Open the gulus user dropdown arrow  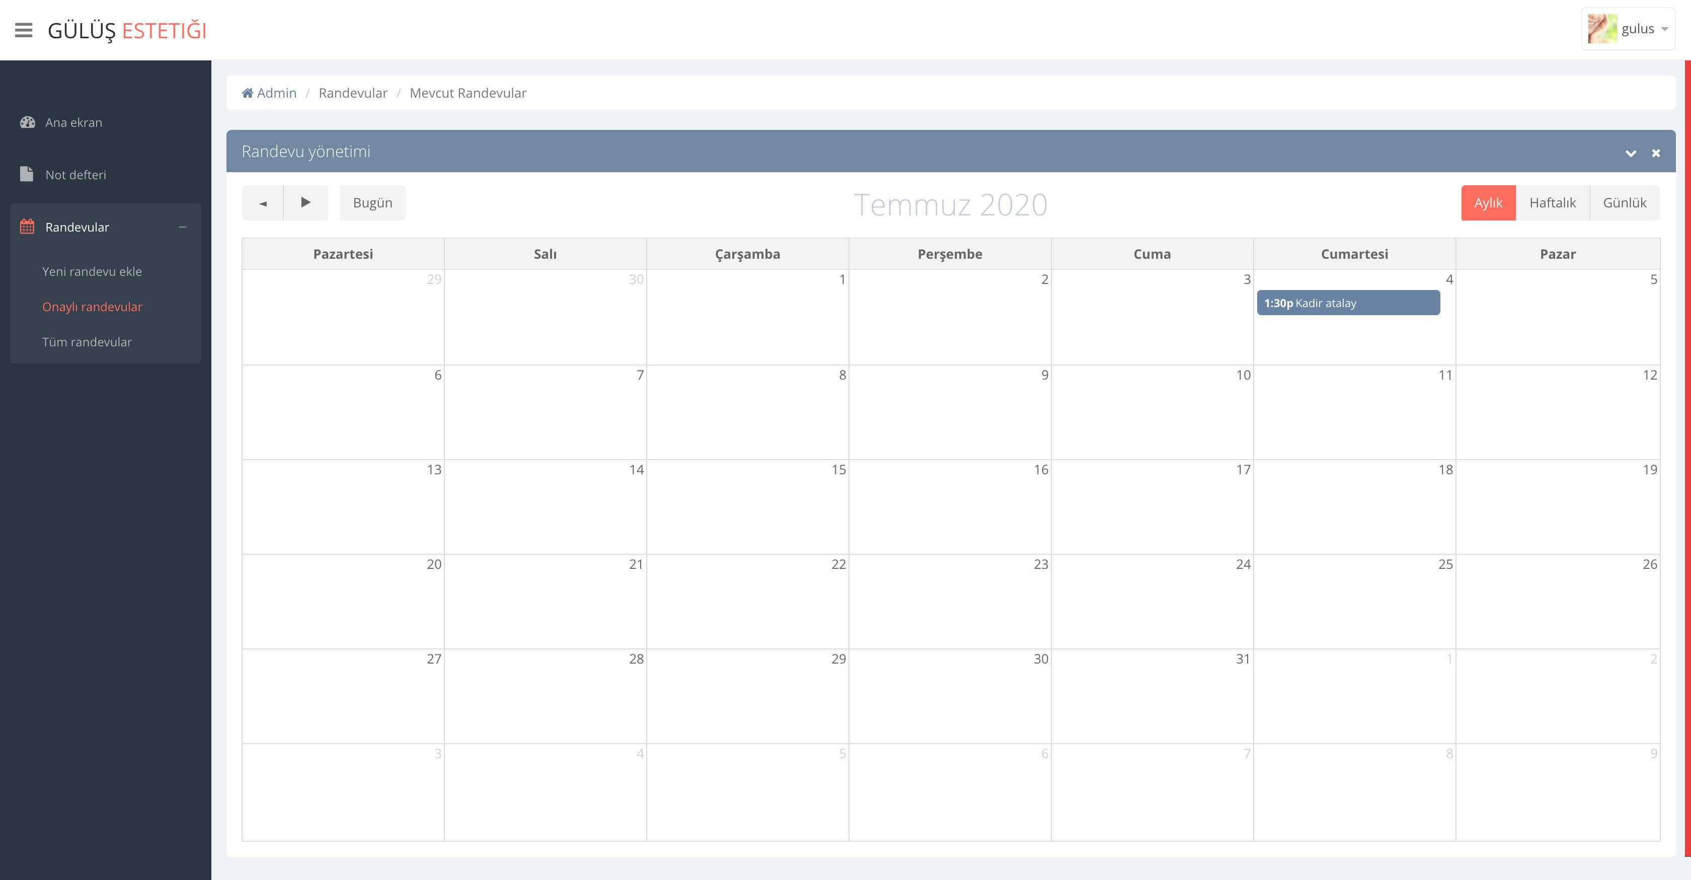click(1665, 30)
